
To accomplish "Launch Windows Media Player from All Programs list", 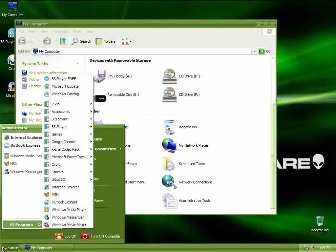I will click(x=68, y=210).
